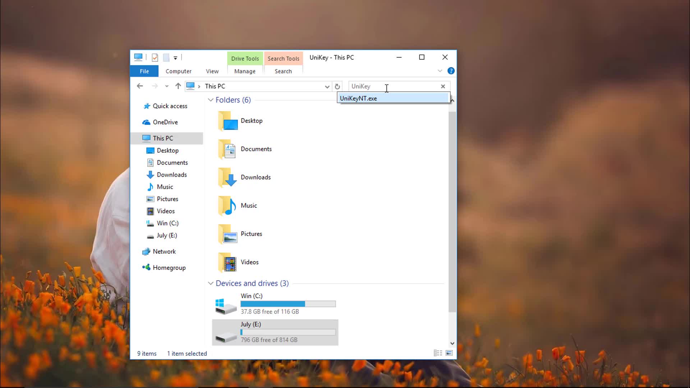Select the Music folder icon
Screen dimensions: 690x388
pyautogui.click(x=227, y=206)
